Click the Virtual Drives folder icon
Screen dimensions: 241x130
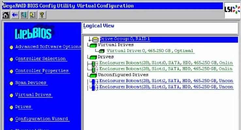pyautogui.click(x=93, y=45)
